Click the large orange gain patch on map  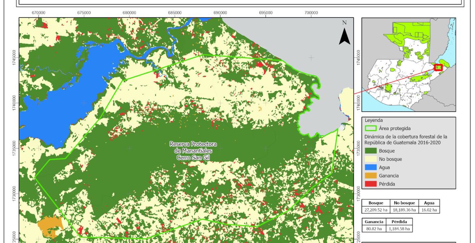click(x=50, y=226)
